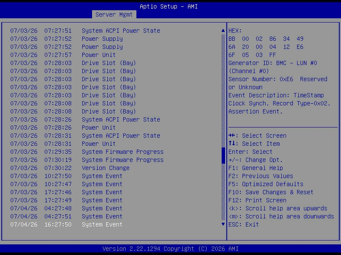The image size is (341, 255).
Task: Click Generator ID: BMC - LUN #0 text
Action: pyautogui.click(x=273, y=63)
